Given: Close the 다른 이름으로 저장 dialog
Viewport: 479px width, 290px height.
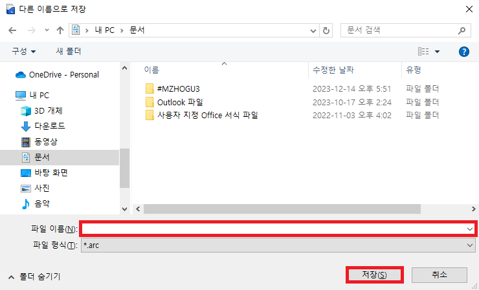Looking at the screenshot, I should tap(469, 9).
